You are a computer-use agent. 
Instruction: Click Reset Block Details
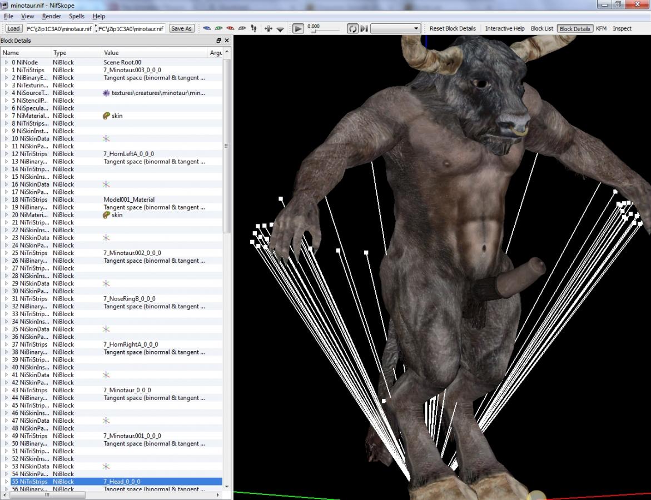[x=453, y=29]
